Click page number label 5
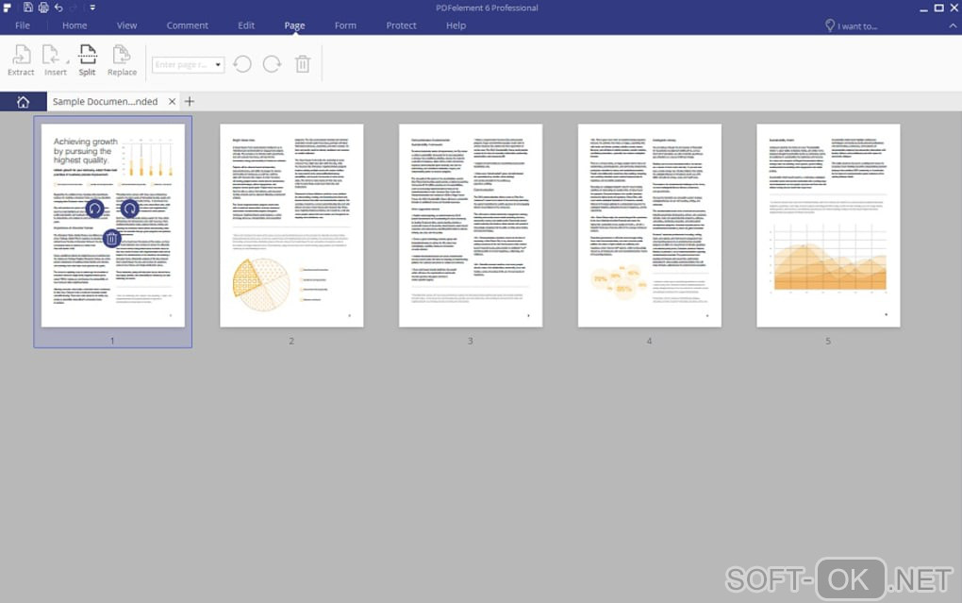This screenshot has height=603, width=962. tap(828, 341)
